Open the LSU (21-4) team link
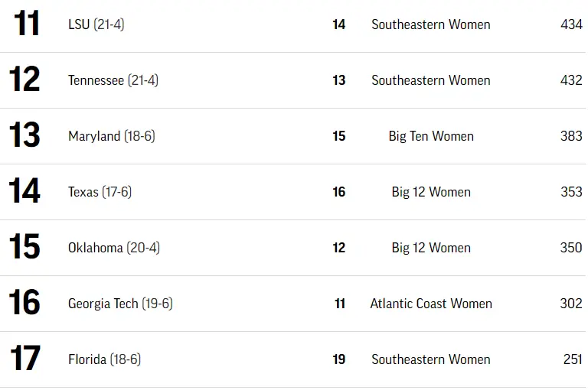The width and height of the screenshot is (588, 390). click(x=96, y=24)
